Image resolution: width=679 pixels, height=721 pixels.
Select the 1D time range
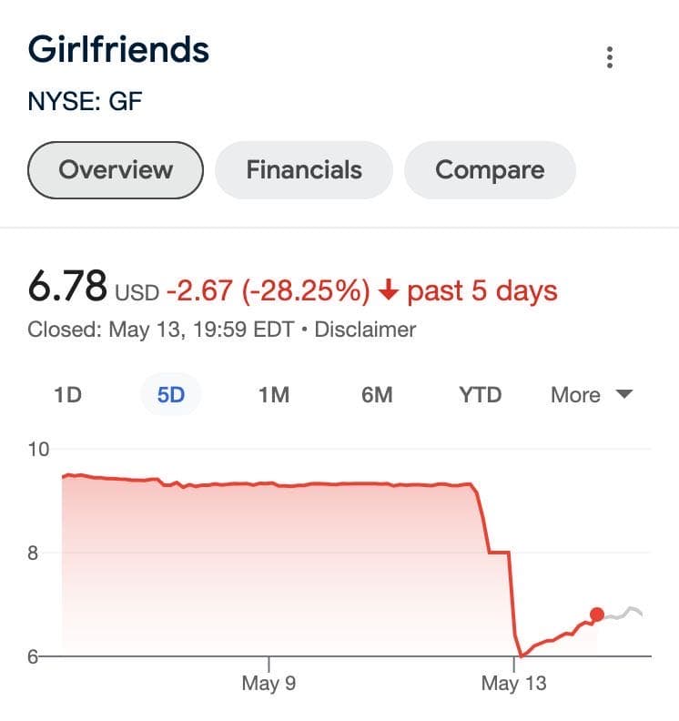pyautogui.click(x=67, y=395)
